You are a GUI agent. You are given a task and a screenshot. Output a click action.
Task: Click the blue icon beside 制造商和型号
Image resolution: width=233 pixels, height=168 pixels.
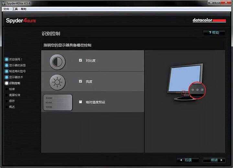click(6, 71)
